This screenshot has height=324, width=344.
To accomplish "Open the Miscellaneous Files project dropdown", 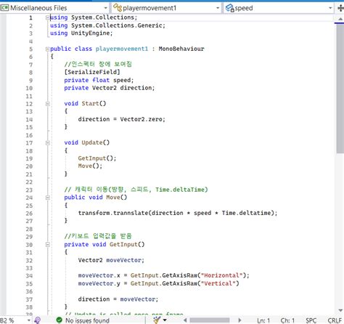I will pyautogui.click(x=105, y=8).
